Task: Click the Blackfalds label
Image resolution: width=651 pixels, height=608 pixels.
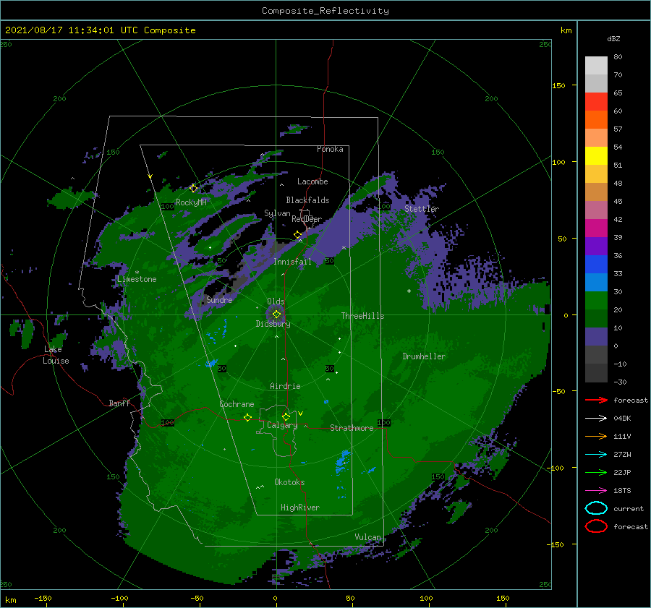Action: tap(307, 200)
